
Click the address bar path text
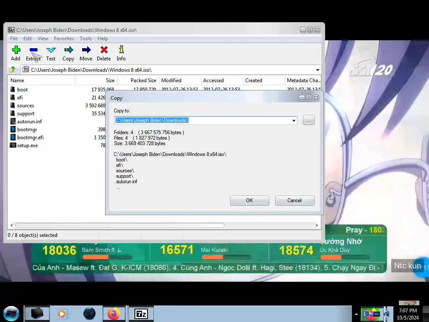pyautogui.click(x=91, y=70)
